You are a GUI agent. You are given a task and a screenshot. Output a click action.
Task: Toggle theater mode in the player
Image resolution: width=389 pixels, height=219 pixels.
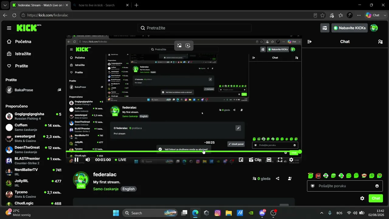click(269, 160)
